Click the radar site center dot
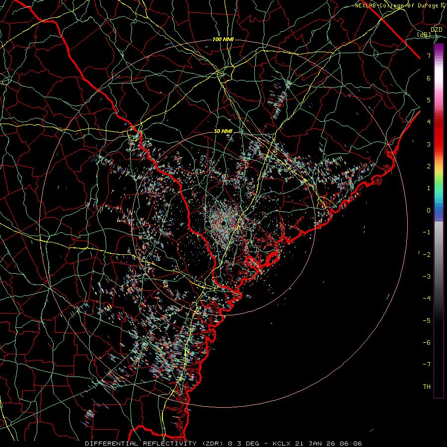The height and width of the screenshot is (447, 447). pos(223,223)
